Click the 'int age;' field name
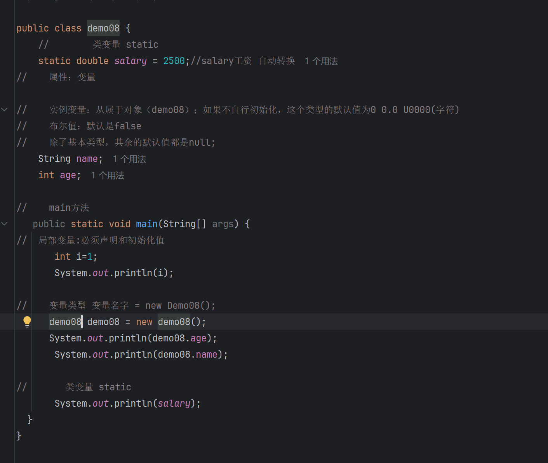 (68, 175)
